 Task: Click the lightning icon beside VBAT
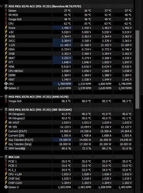(x=6, y=58)
